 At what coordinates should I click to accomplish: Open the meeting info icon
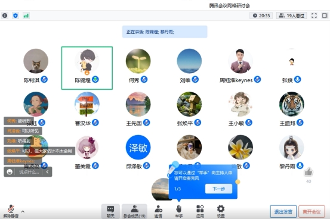click(x=5, y=15)
